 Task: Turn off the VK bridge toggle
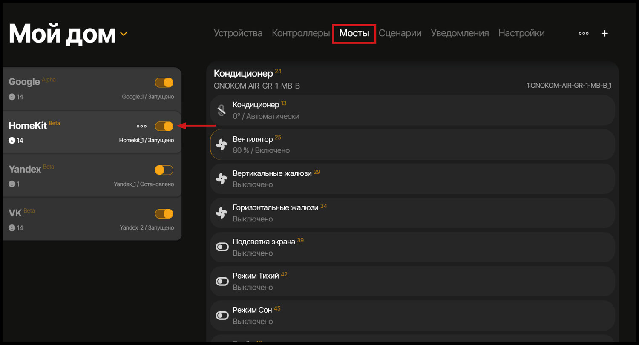[x=164, y=214]
